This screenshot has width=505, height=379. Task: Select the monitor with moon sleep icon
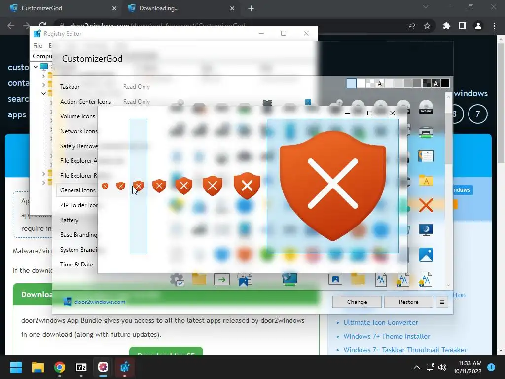pos(426,230)
